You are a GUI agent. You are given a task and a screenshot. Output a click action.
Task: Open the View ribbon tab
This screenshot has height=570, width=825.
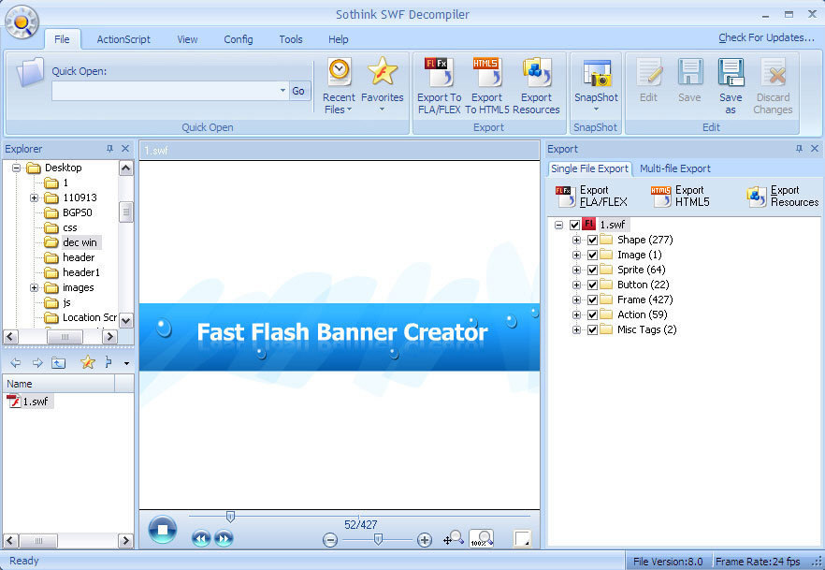[187, 39]
